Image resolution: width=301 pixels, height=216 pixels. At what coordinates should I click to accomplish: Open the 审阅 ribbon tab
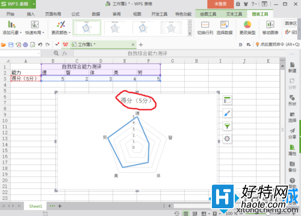pyautogui.click(x=117, y=14)
